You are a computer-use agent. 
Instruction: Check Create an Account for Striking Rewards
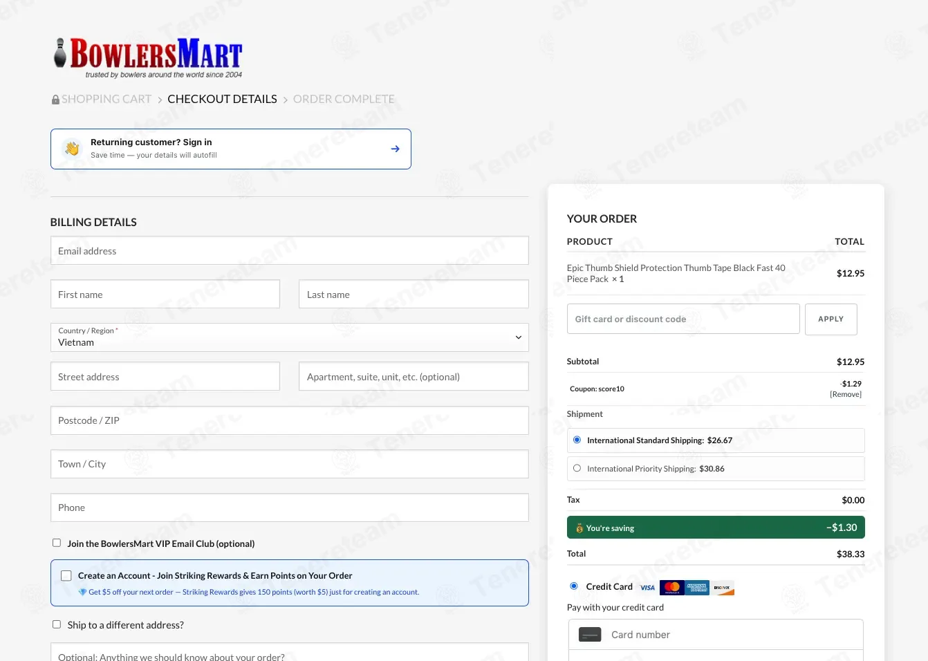(66, 575)
